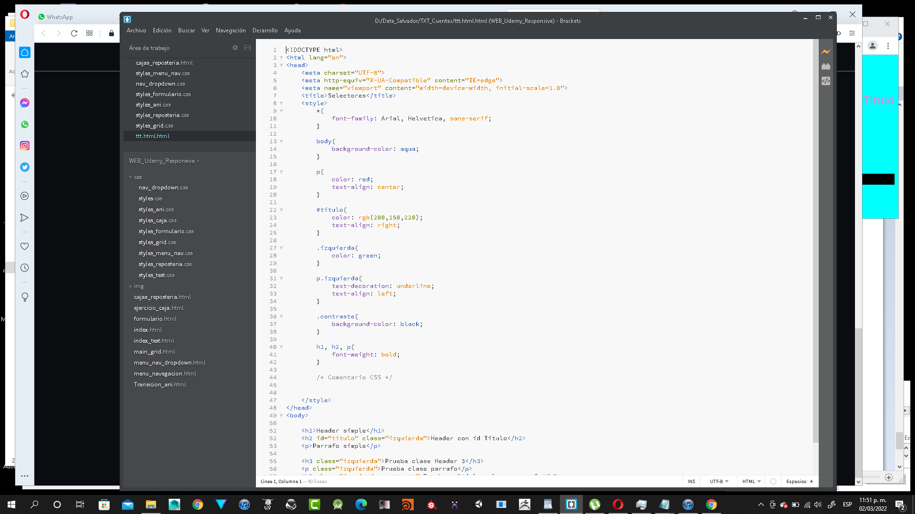
Task: Open UTF-8 encoding dropdown
Action: (719, 482)
